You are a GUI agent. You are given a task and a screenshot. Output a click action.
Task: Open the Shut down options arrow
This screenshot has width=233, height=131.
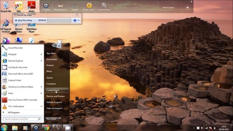59,119
